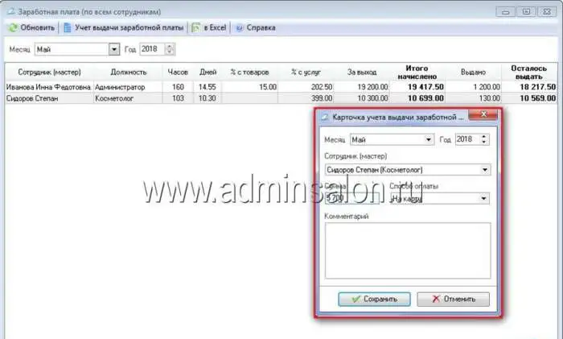Sort by Сотрудник (мастер) column header
The height and width of the screenshot is (339, 563).
[x=49, y=72]
